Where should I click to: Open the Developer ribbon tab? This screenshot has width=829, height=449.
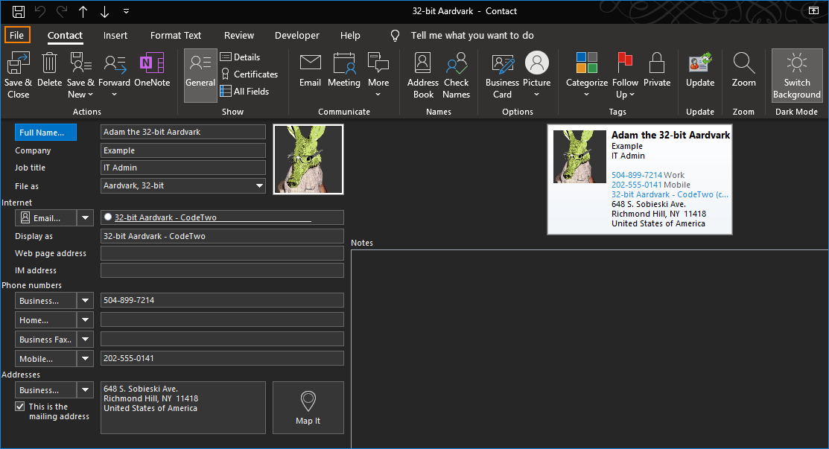pos(296,35)
